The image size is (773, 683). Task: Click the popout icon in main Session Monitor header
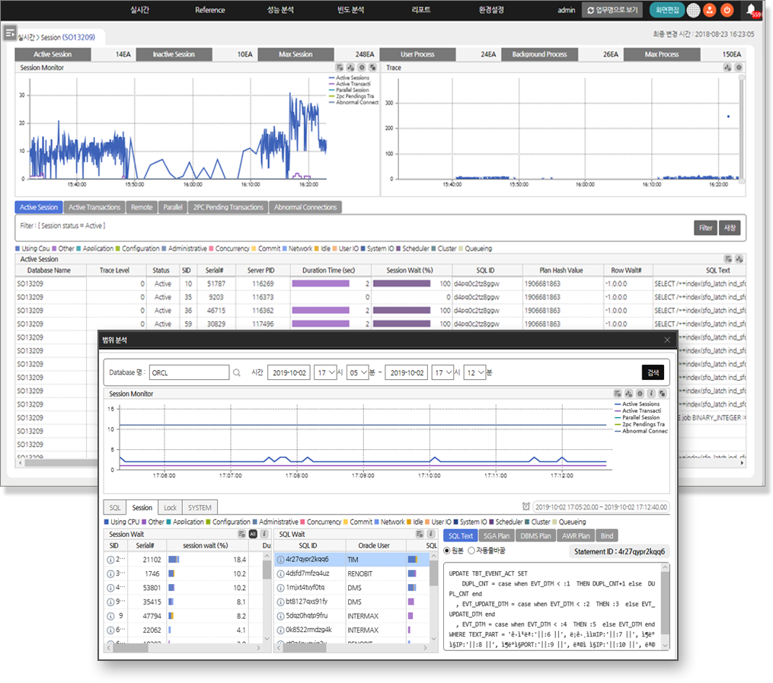point(373,68)
